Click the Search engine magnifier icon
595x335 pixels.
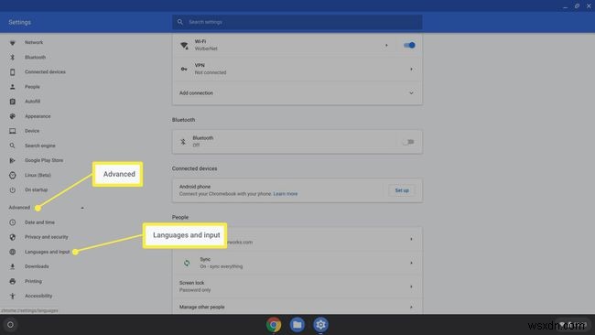point(13,146)
